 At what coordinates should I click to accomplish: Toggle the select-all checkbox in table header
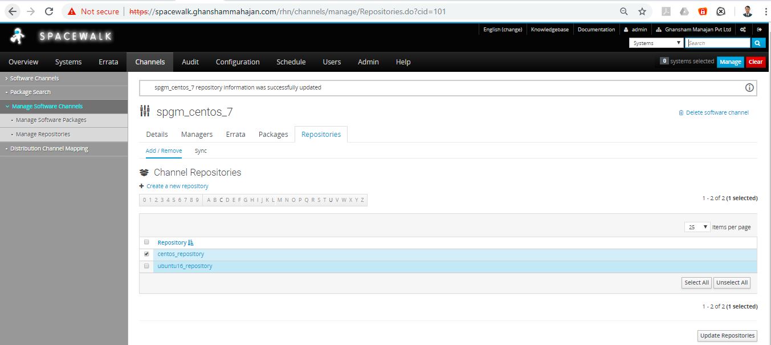[146, 242]
